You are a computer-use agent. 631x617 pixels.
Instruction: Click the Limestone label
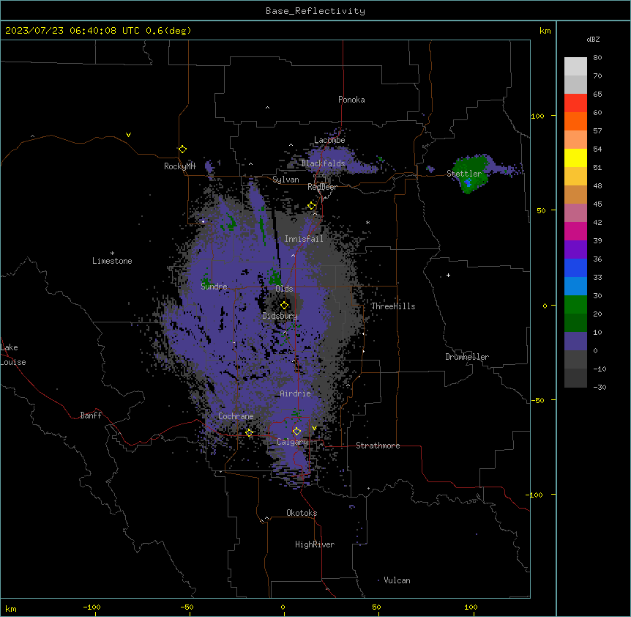tap(112, 261)
